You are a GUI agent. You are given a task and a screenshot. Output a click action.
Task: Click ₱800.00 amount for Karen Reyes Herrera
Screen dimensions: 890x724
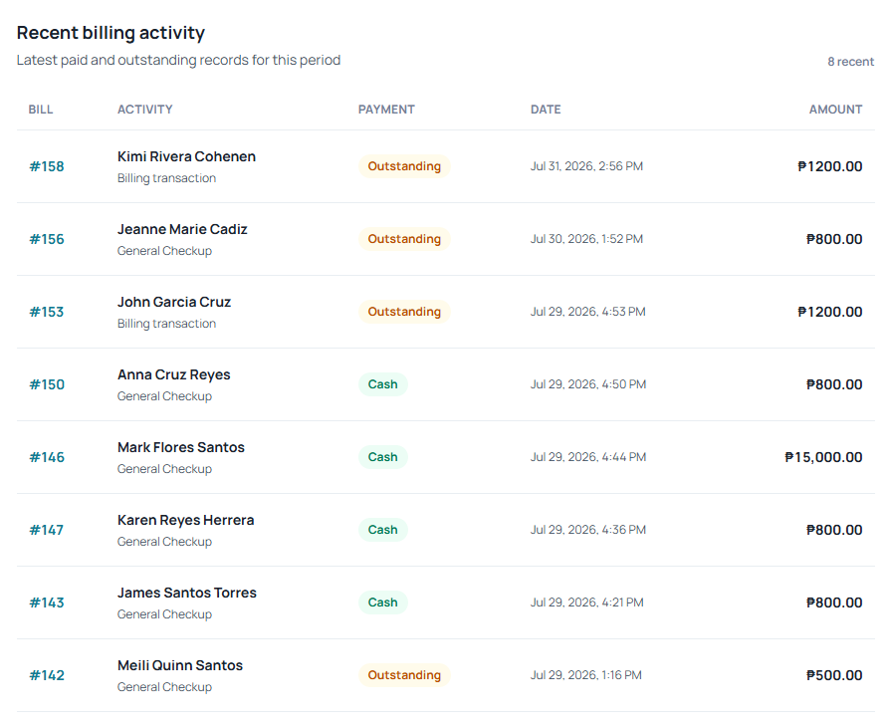tap(834, 530)
